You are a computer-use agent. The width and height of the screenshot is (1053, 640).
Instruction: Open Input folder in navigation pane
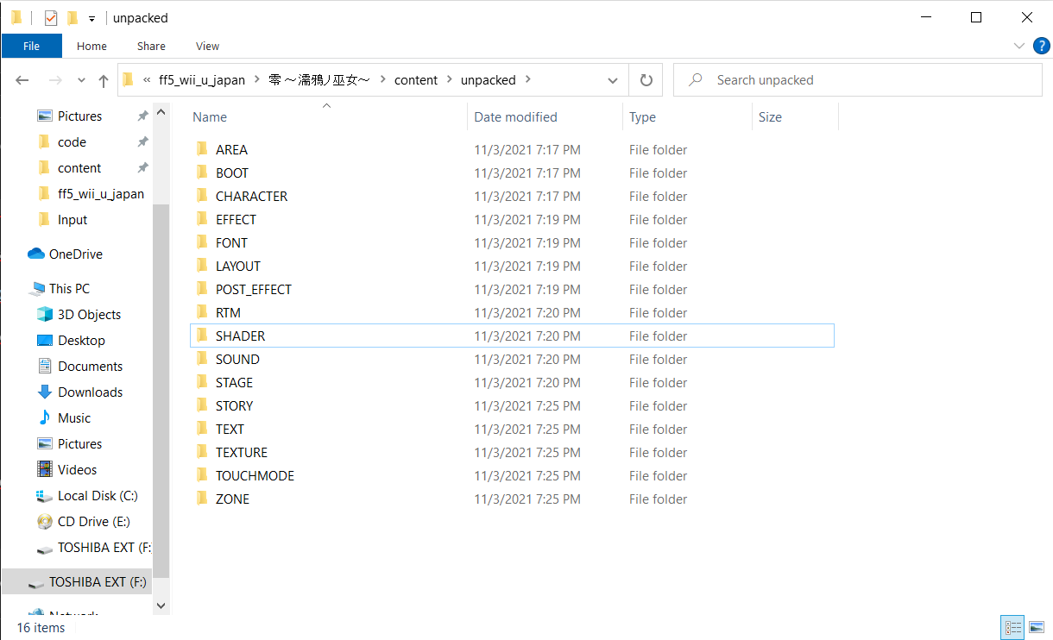73,219
